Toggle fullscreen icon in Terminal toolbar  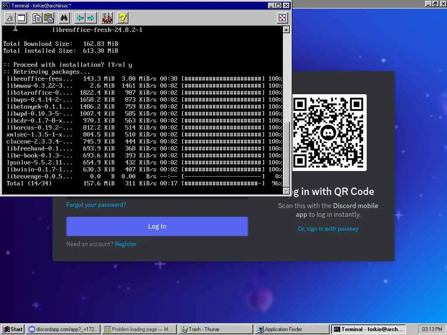pyautogui.click(x=282, y=18)
